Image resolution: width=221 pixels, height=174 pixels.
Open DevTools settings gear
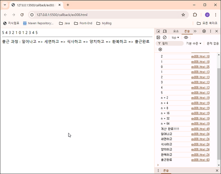pos(204,31)
